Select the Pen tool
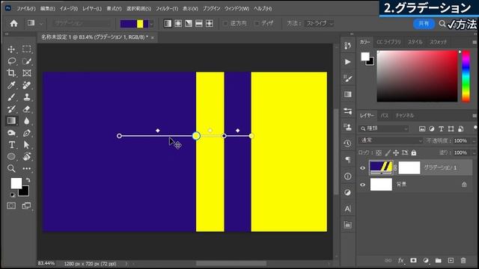 (x=27, y=133)
